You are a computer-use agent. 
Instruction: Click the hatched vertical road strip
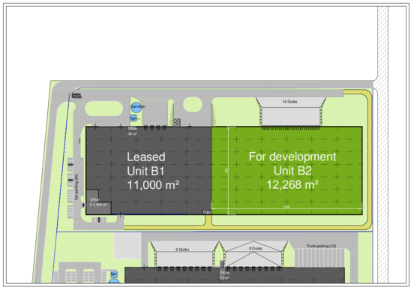click(x=382, y=145)
